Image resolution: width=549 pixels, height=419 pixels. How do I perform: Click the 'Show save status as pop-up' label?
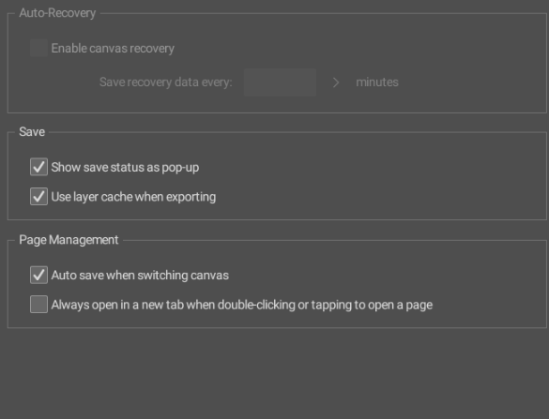coord(125,167)
